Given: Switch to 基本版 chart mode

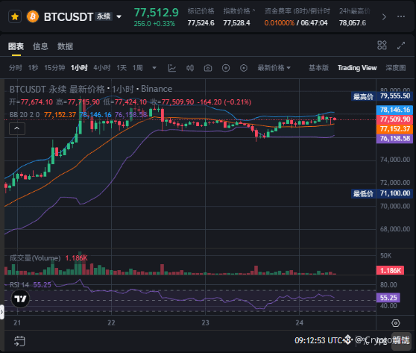Looking at the screenshot, I should [318, 68].
